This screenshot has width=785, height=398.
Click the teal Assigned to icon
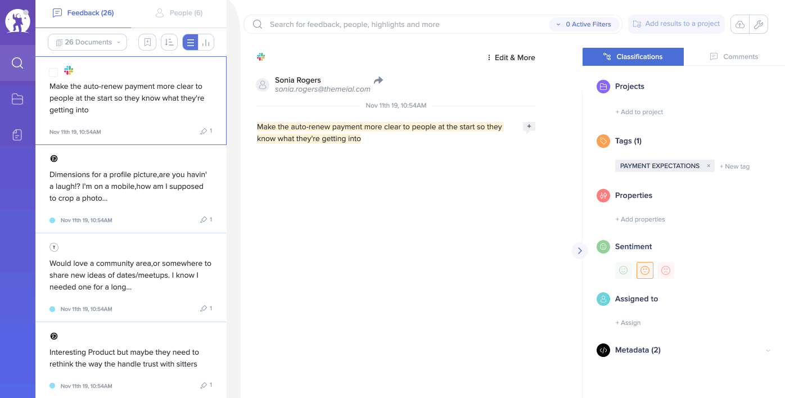(603, 299)
